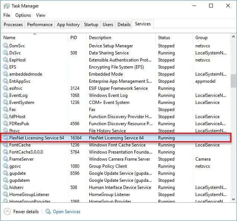Click the Open Services link
Image resolution: width=237 pixels, height=221 pixels.
point(67,211)
